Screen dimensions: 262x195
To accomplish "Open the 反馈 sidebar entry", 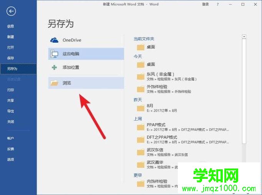I will (10, 149).
